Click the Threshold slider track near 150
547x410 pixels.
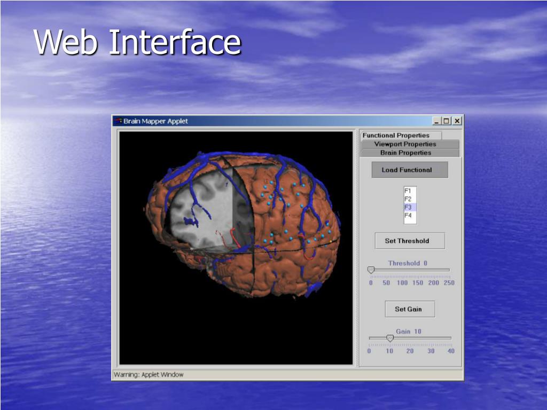pyautogui.click(x=418, y=270)
